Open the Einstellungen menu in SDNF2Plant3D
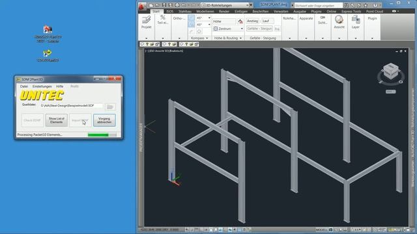417x234 pixels. click(x=42, y=86)
